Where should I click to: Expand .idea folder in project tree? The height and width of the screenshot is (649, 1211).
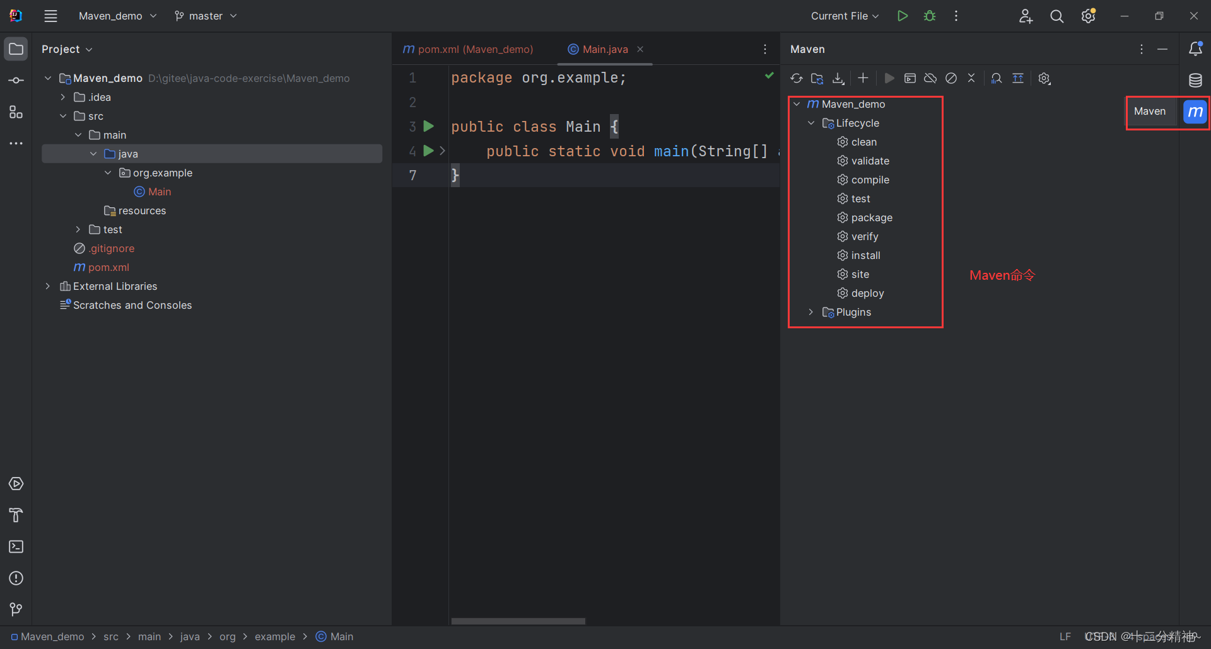[63, 97]
